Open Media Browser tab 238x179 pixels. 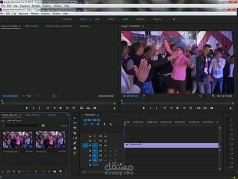pos(32,115)
